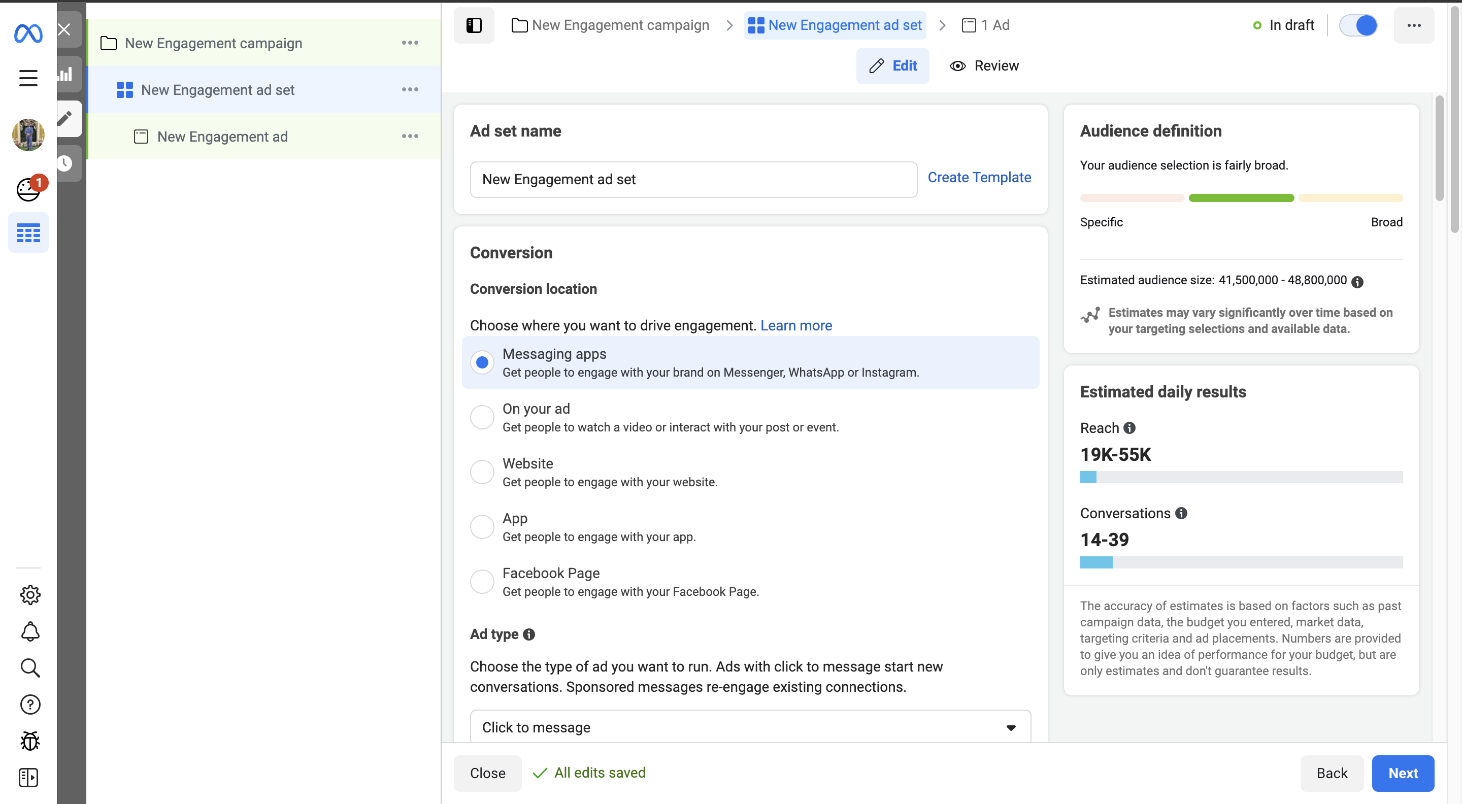Select the Facebook Page radio option
The image size is (1462, 804).
(x=482, y=582)
